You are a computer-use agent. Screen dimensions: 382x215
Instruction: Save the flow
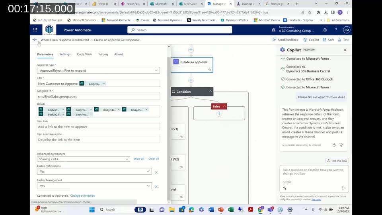click(328, 40)
